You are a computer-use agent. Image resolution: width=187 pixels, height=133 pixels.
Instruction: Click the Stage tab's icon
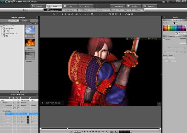coord(49,6)
